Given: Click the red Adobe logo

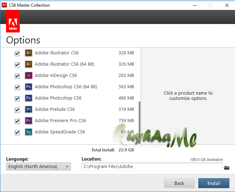Looking at the screenshot, I should pos(13,21).
